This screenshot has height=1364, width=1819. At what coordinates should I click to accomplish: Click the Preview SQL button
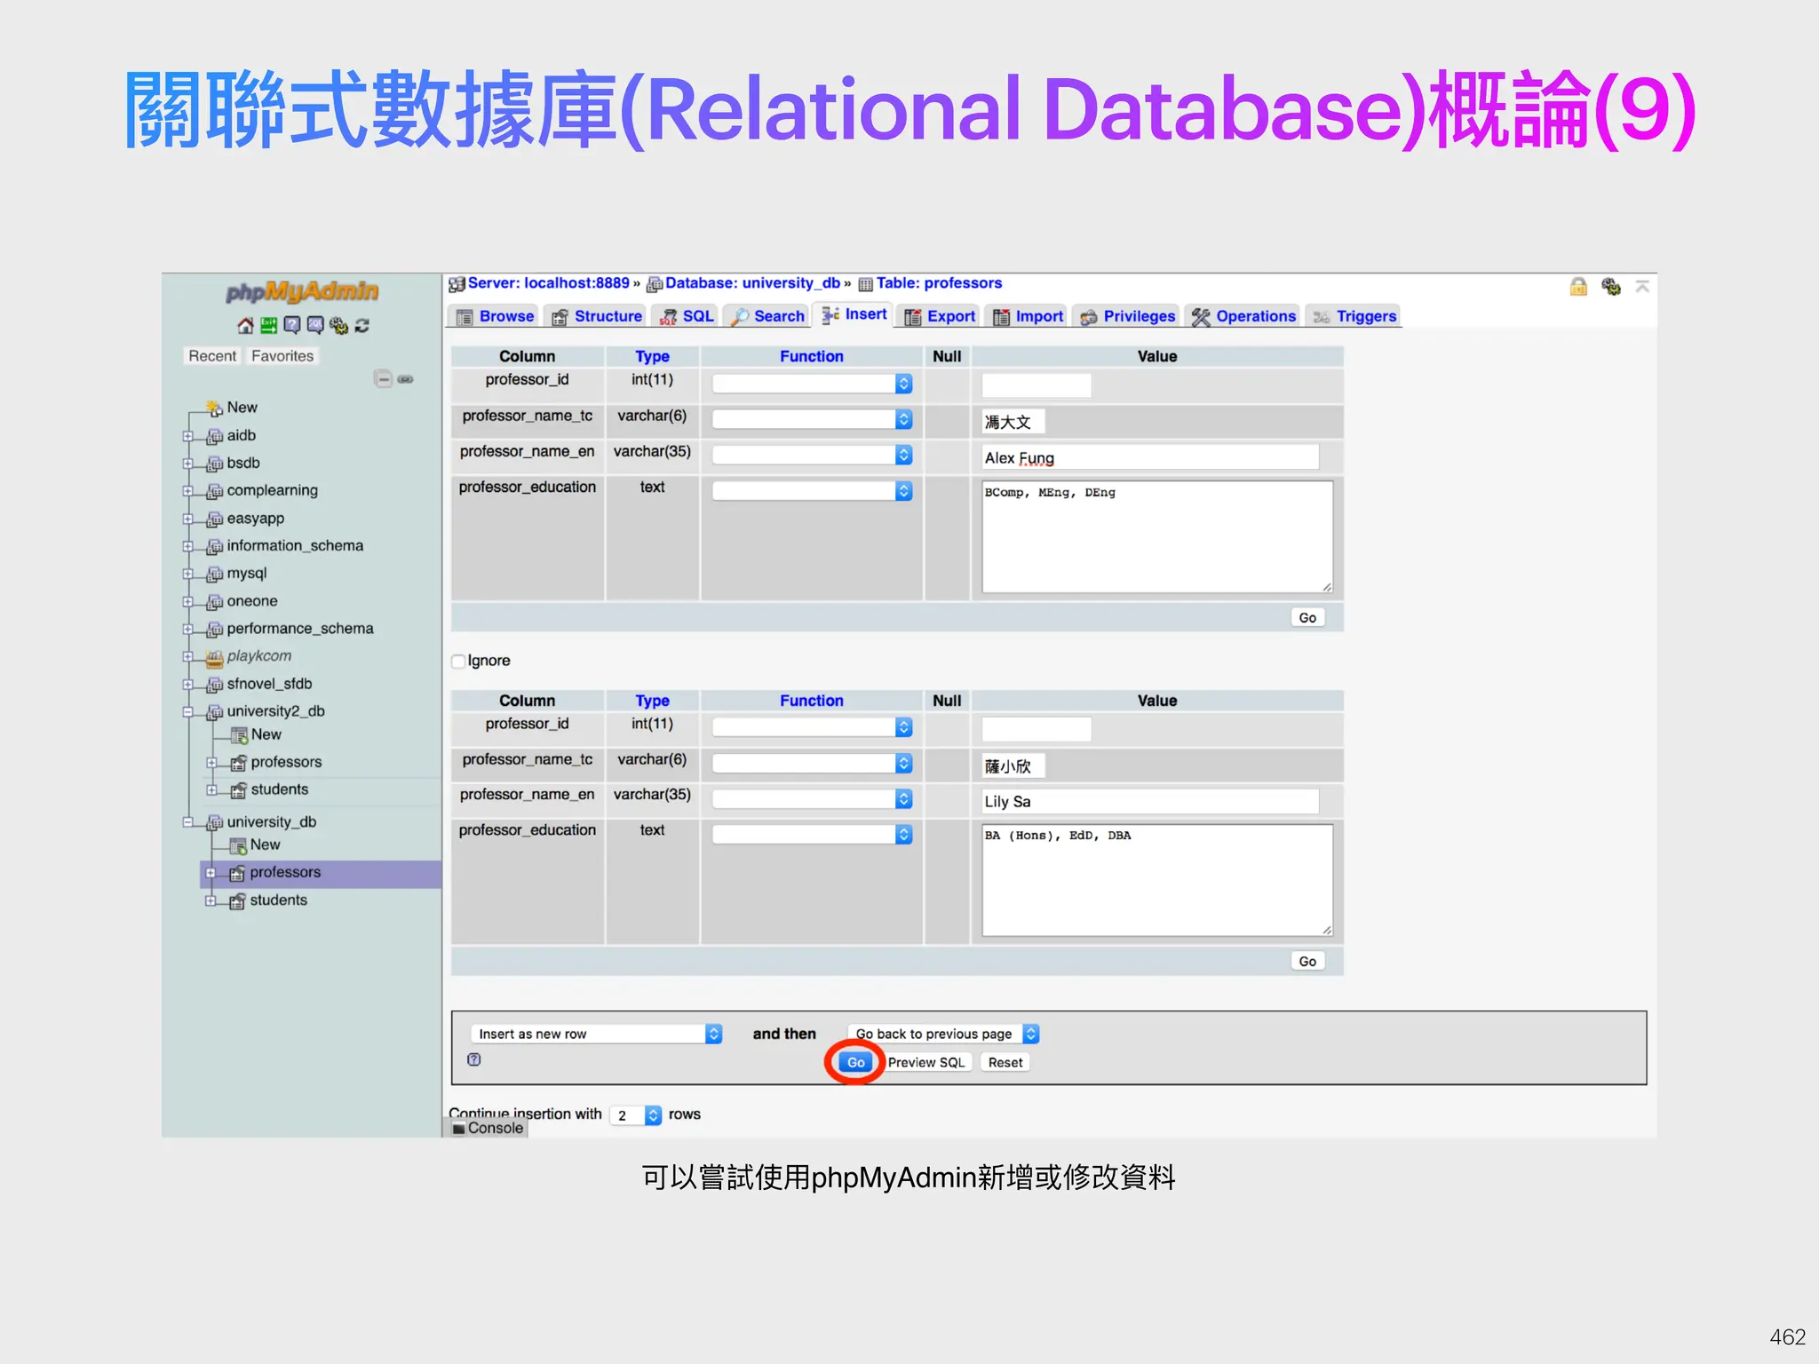pyautogui.click(x=925, y=1062)
